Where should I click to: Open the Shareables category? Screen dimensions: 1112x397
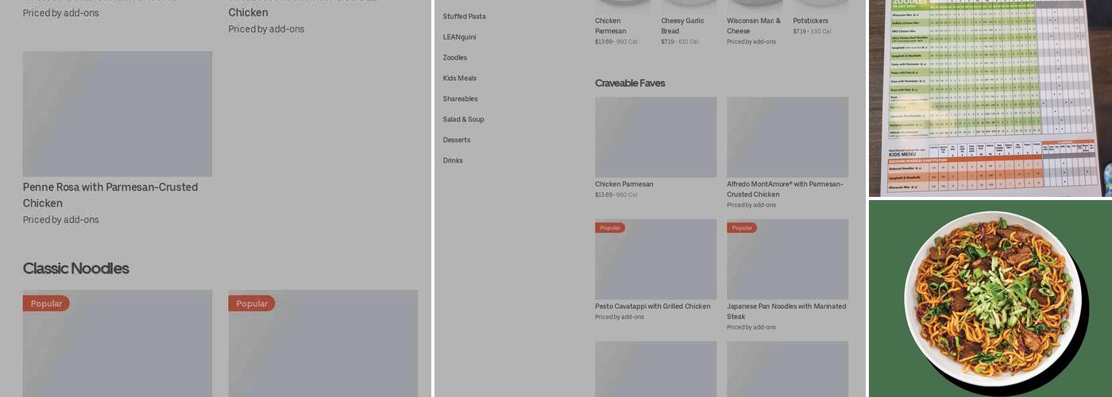461,99
